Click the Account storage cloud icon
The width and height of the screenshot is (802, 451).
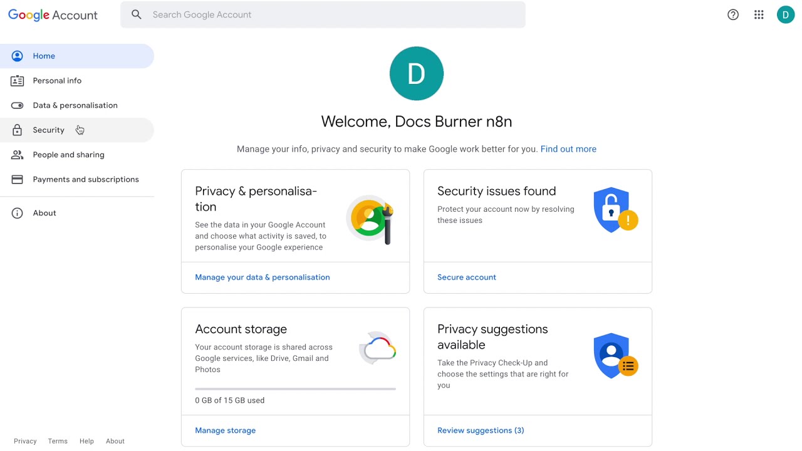[x=378, y=348]
